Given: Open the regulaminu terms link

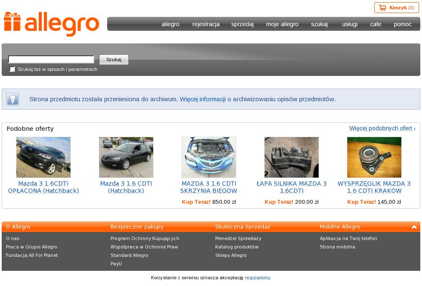Looking at the screenshot, I should 257,278.
